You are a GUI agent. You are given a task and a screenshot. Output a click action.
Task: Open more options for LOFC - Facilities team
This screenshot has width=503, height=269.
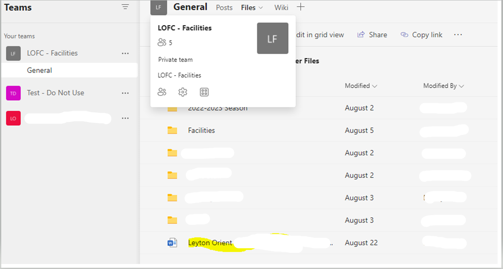(x=125, y=53)
